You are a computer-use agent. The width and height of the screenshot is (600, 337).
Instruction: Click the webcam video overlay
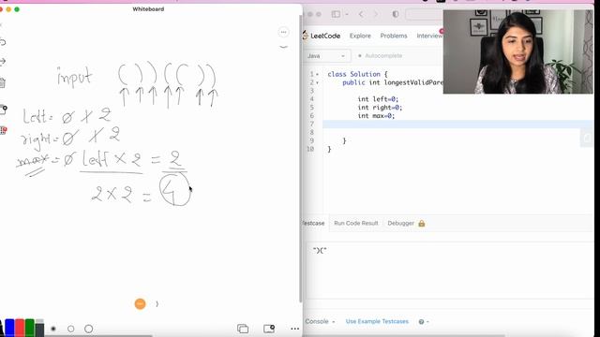518,51
